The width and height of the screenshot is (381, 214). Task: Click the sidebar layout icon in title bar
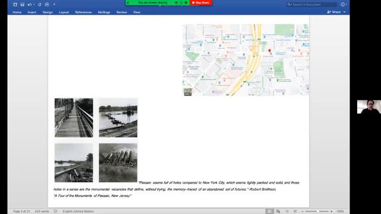pyautogui.click(x=15, y=4)
